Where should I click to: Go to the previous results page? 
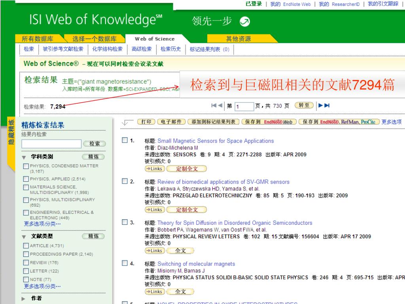[x=220, y=105]
